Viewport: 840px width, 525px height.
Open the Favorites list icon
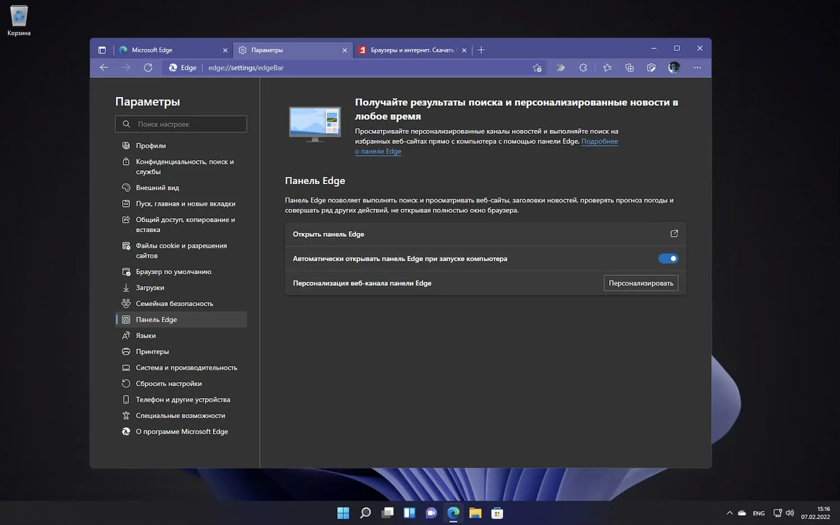click(x=607, y=68)
